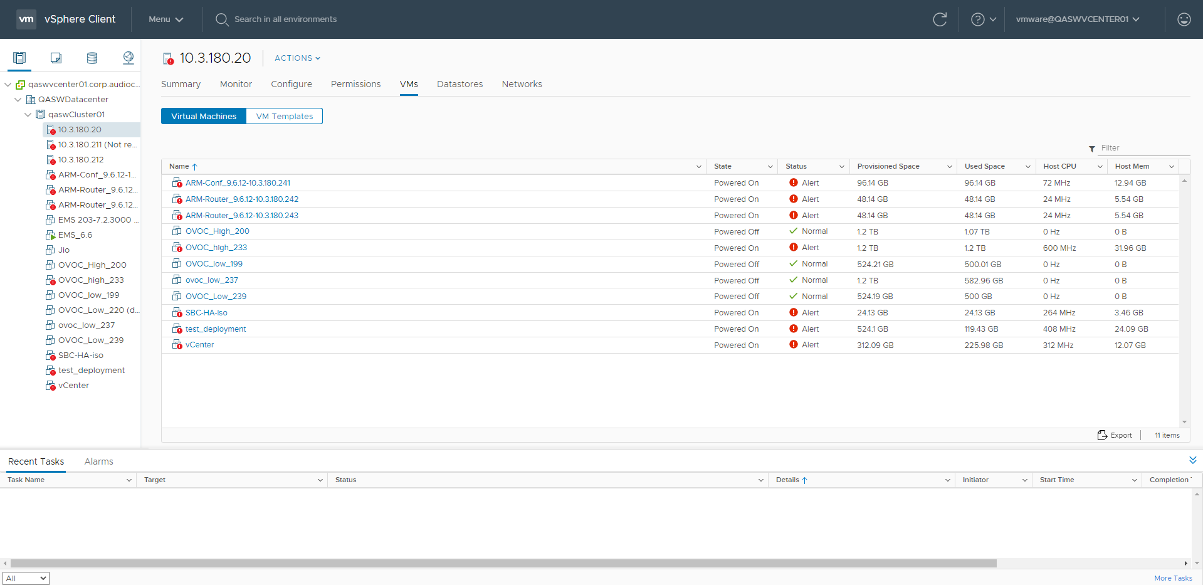
Task: Click the refresh icon in top bar
Action: pyautogui.click(x=940, y=19)
